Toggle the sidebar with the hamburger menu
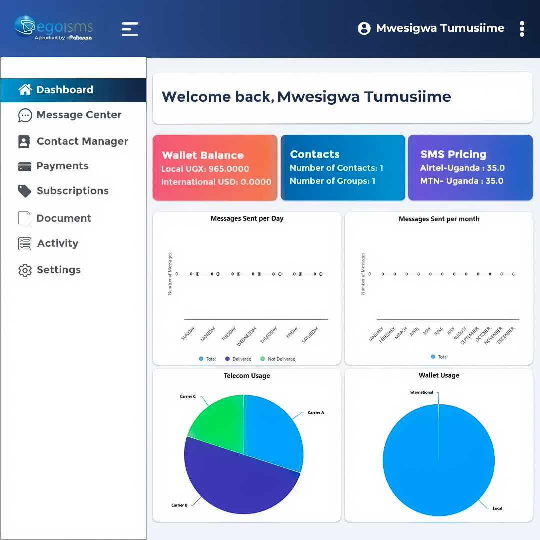Screen dimensions: 540x540 (x=130, y=29)
